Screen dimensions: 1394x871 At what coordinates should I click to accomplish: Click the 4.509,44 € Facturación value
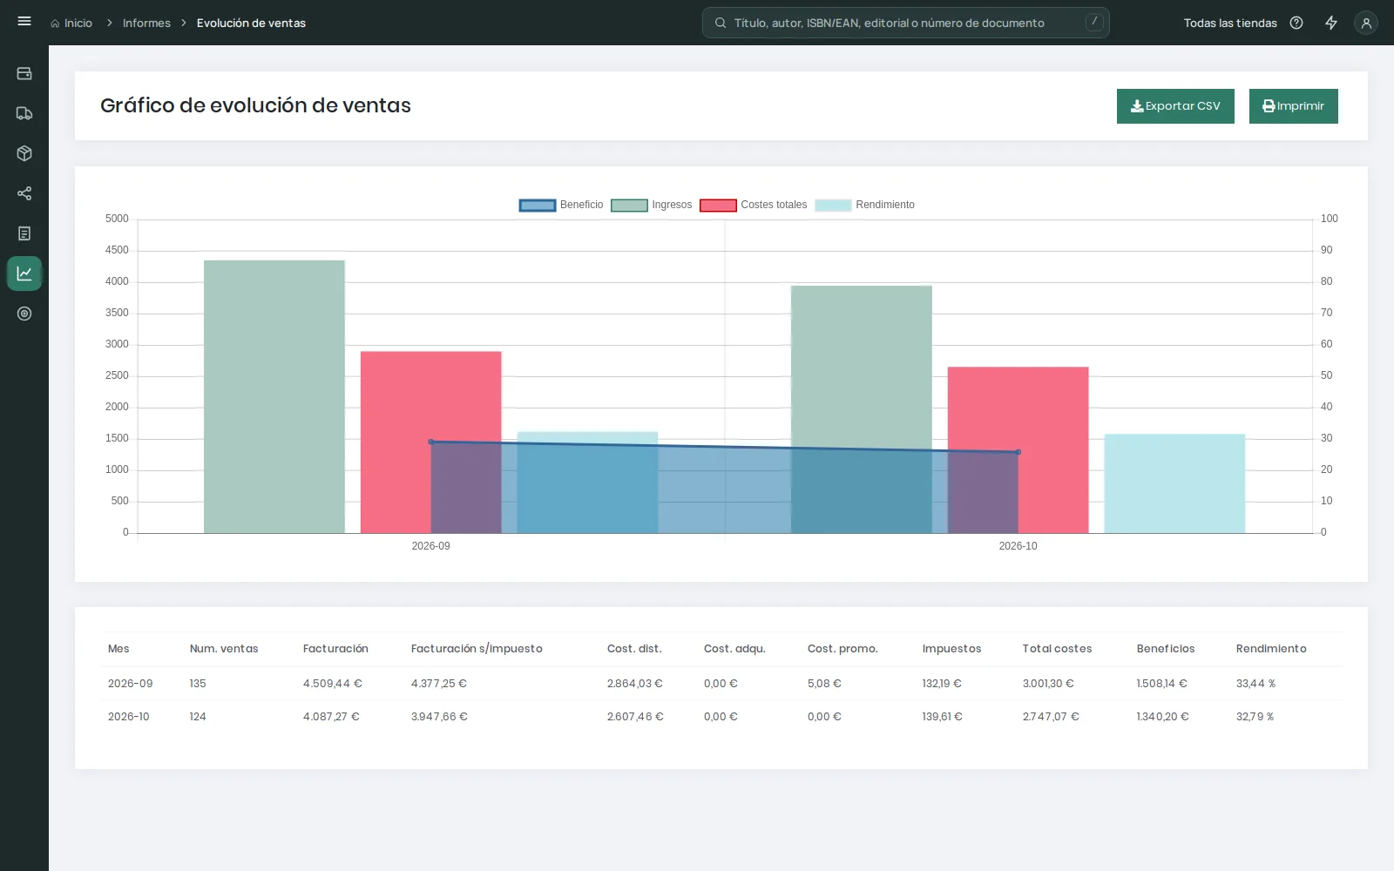332,684
